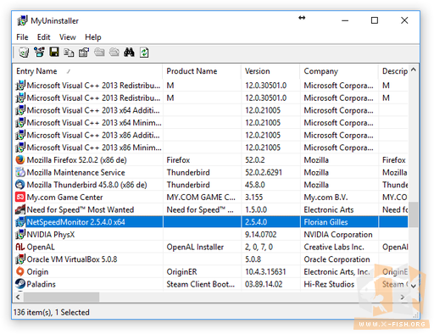434x334 pixels.
Task: Click the NetSpeedMonitor row installer icon
Action: [20, 222]
